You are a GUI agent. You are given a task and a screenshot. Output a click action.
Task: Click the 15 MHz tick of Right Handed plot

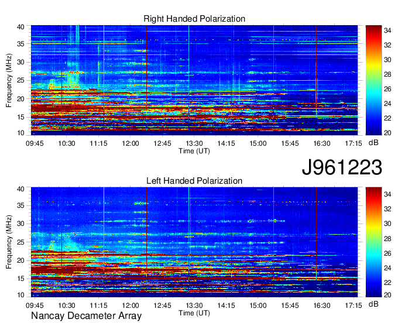tap(20, 117)
